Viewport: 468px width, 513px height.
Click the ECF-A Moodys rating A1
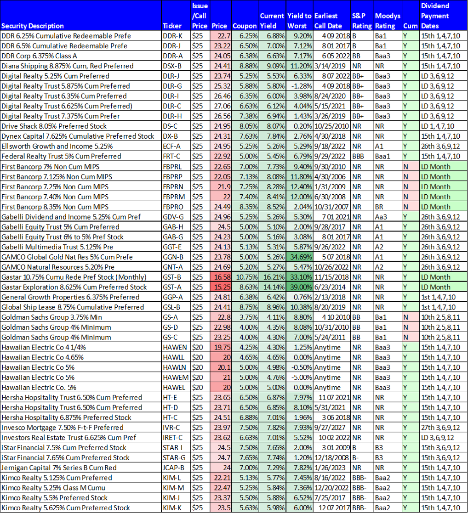pyautogui.click(x=388, y=146)
